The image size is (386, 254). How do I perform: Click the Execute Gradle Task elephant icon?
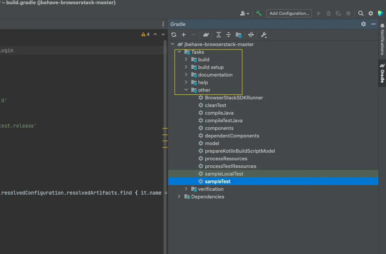pyautogui.click(x=206, y=35)
